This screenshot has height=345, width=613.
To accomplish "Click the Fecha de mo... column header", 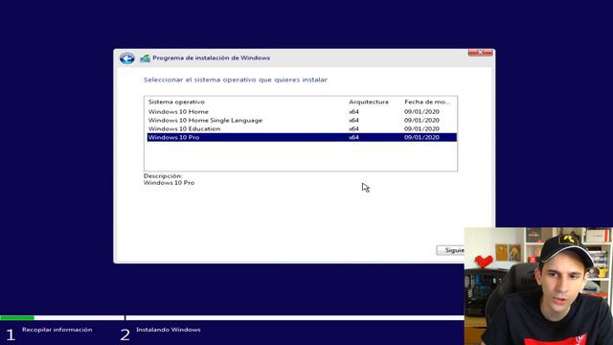I will click(427, 103).
